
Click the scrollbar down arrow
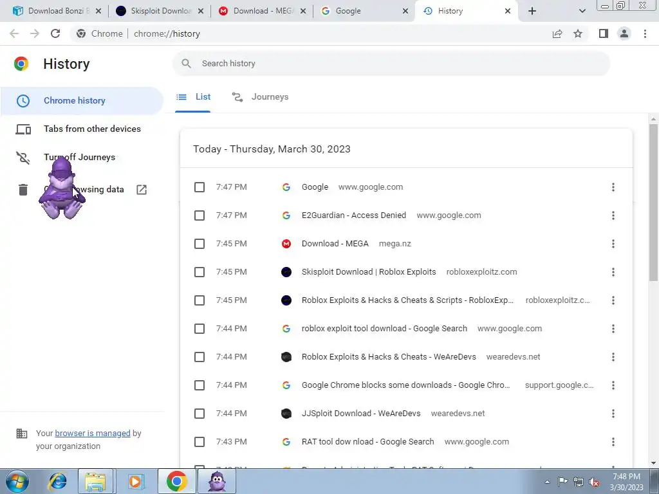pyautogui.click(x=653, y=463)
